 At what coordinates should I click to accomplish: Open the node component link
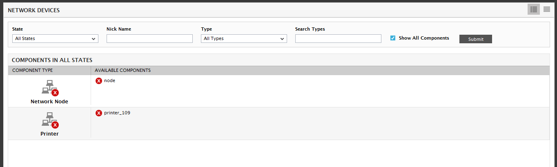pos(110,80)
